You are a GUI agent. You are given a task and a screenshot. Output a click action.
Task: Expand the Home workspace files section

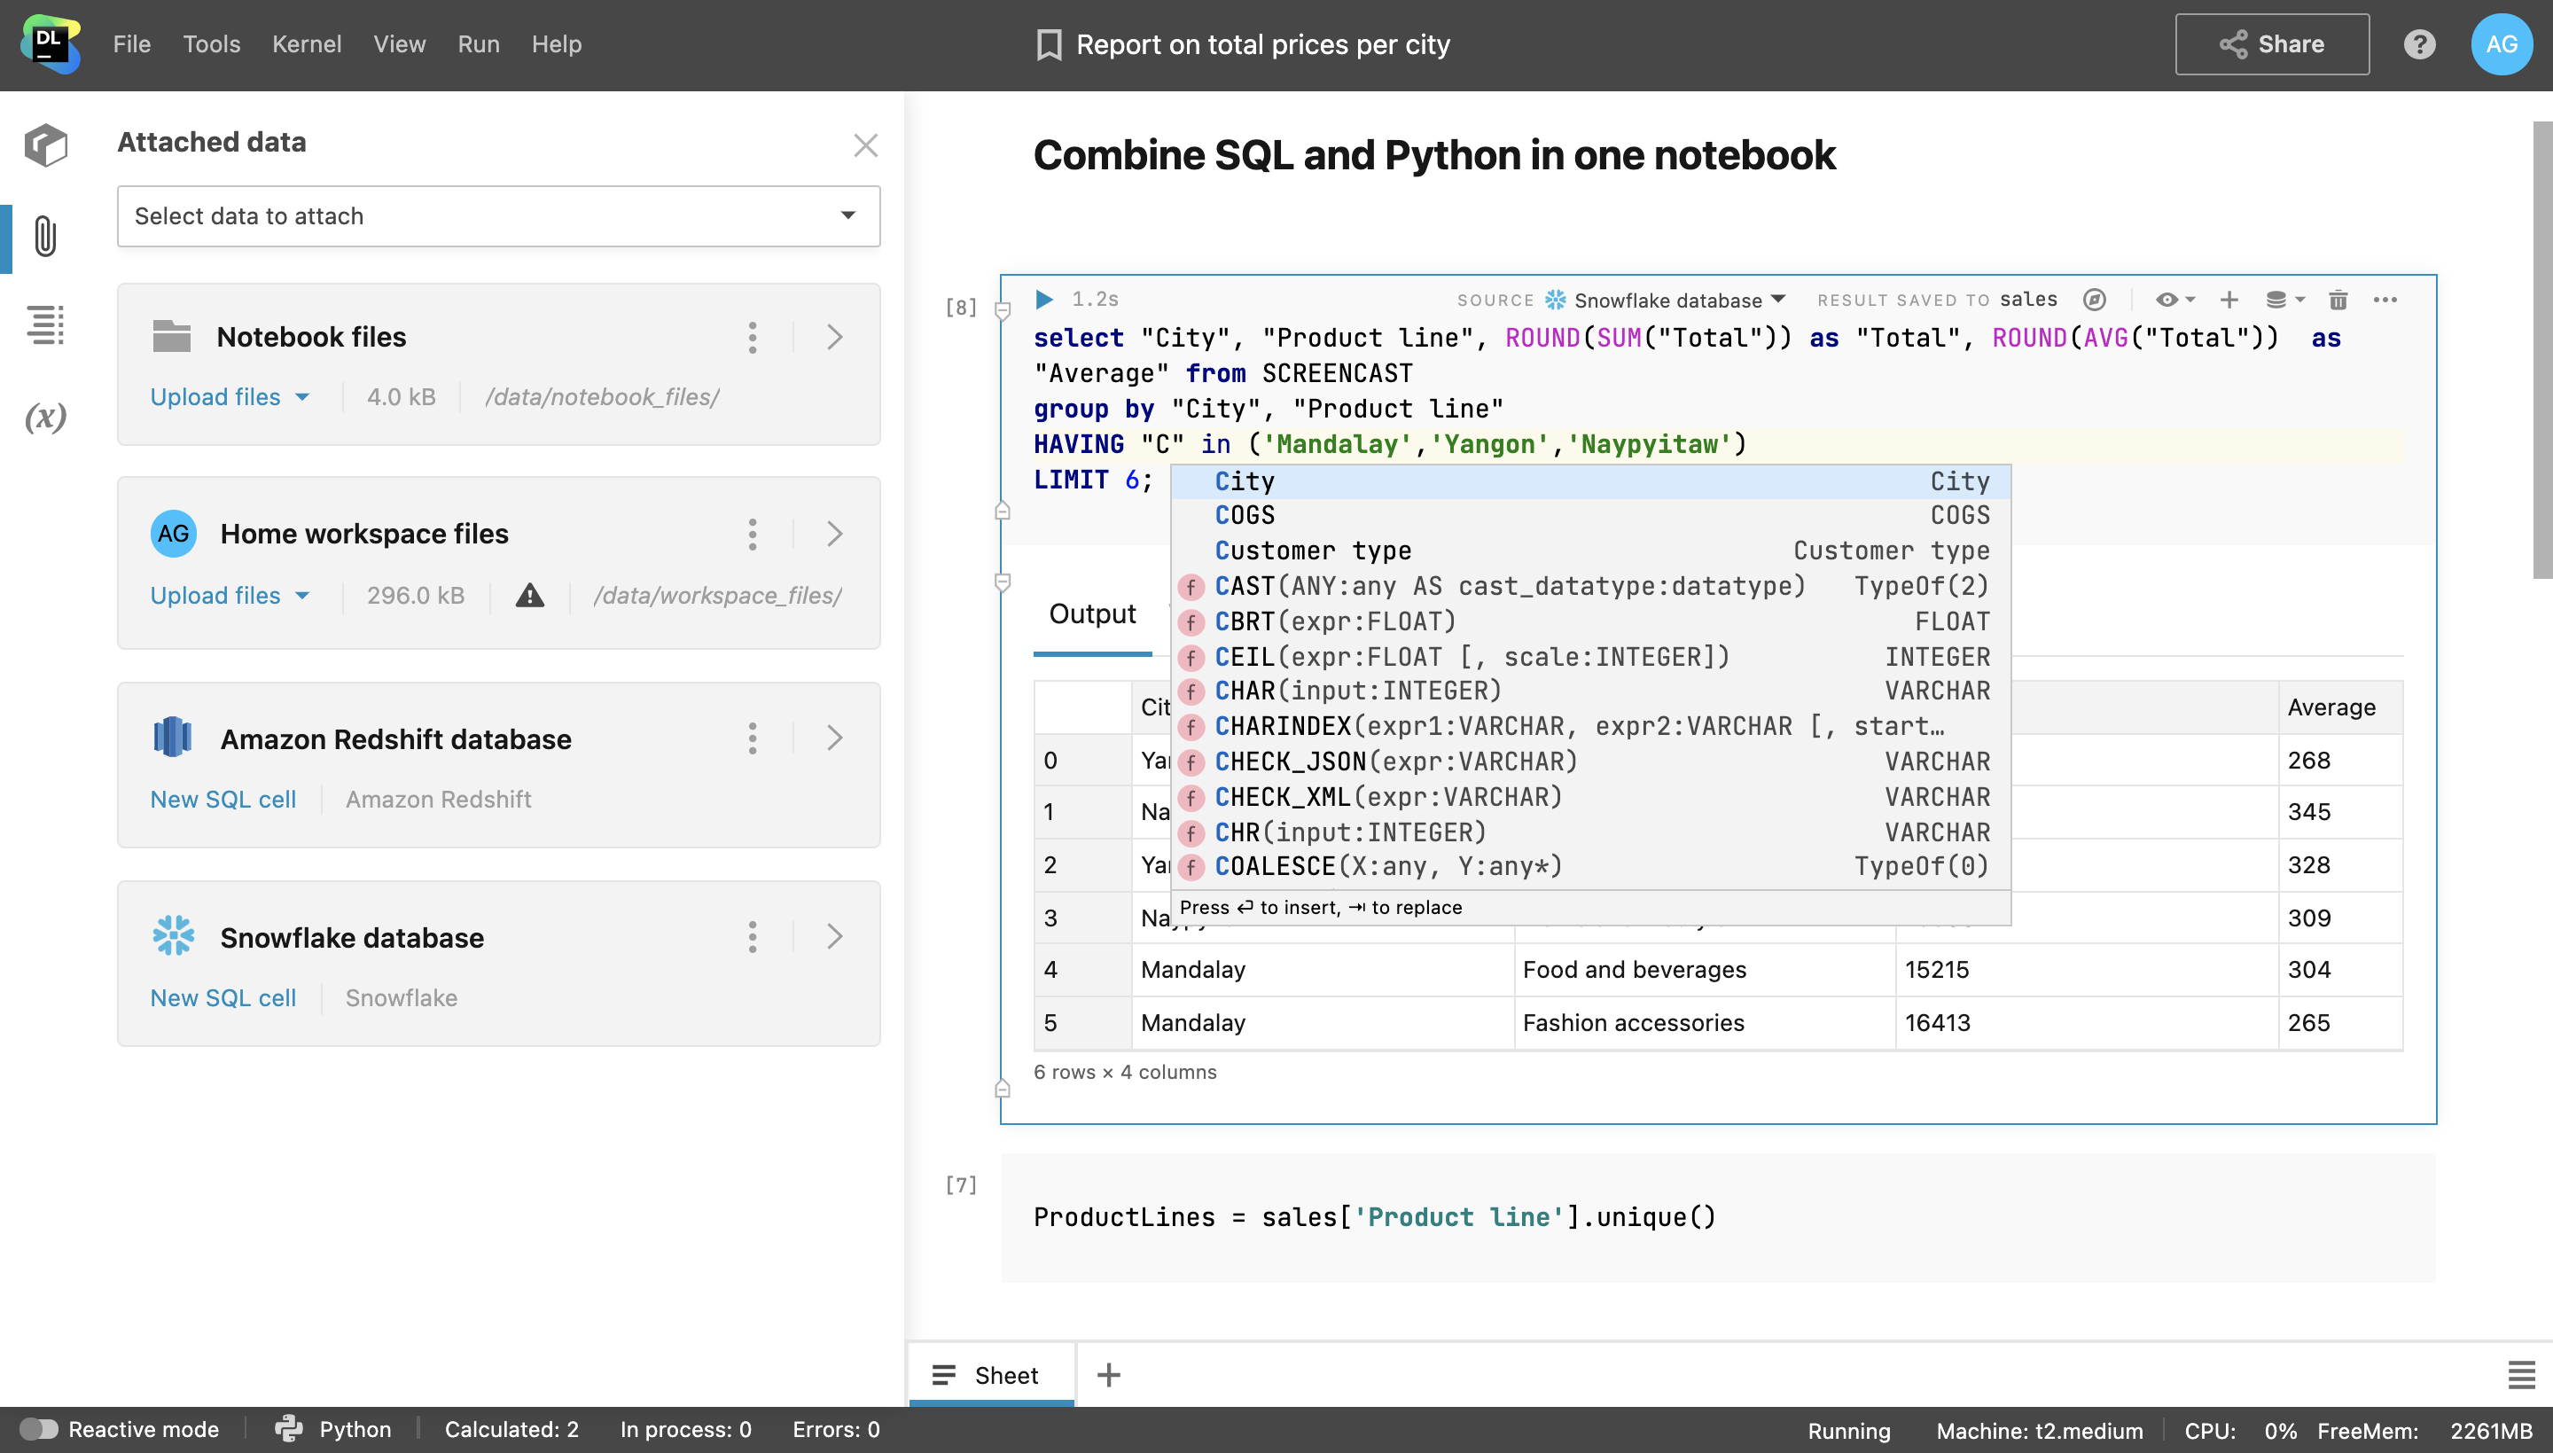point(837,533)
